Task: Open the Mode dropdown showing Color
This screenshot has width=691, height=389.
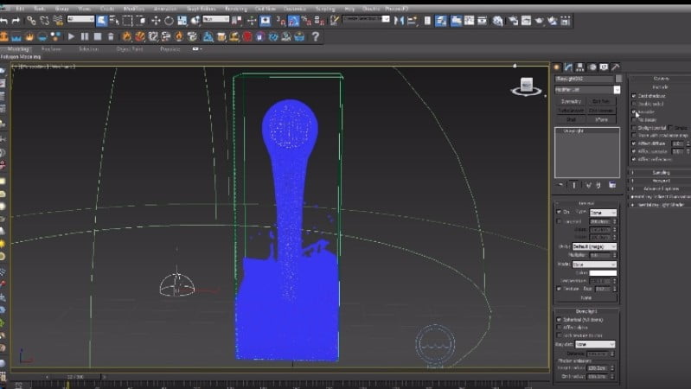Action: pyautogui.click(x=594, y=264)
